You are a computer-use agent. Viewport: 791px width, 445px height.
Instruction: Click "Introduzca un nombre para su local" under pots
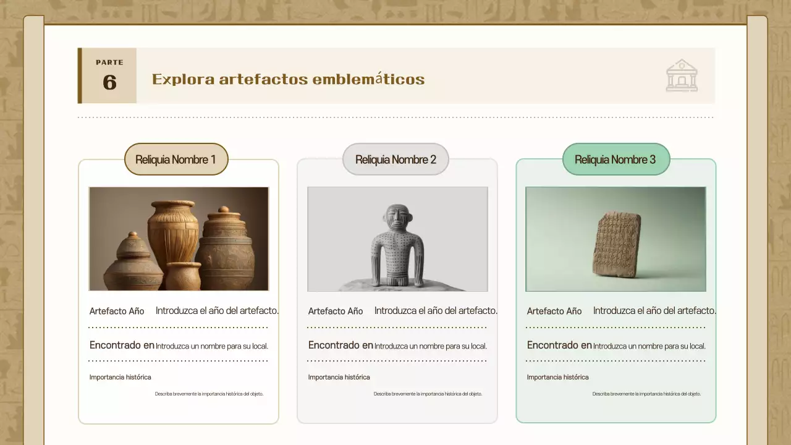[212, 345]
